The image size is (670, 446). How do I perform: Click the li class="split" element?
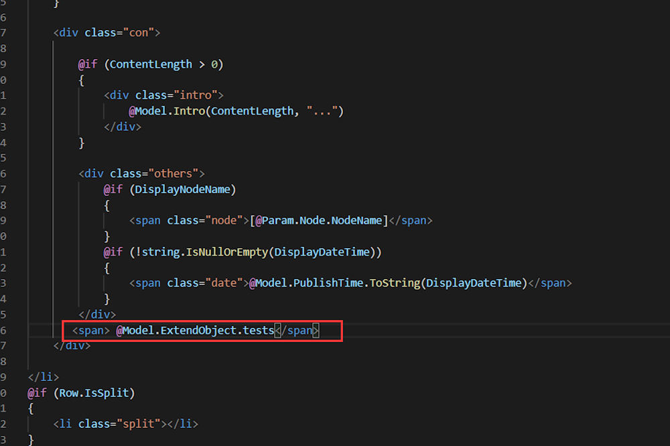coord(126,424)
